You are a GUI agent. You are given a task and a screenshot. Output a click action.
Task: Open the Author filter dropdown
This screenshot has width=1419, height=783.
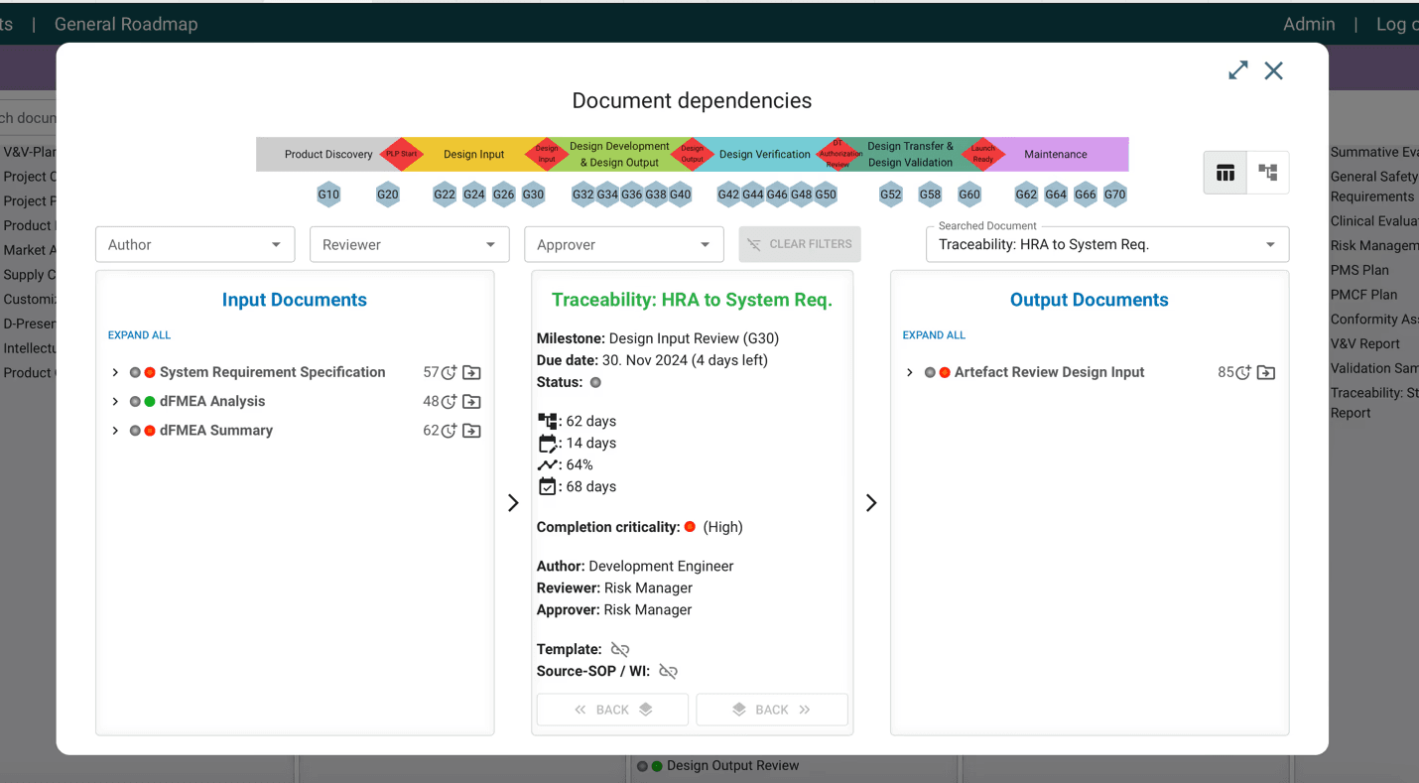pos(194,244)
